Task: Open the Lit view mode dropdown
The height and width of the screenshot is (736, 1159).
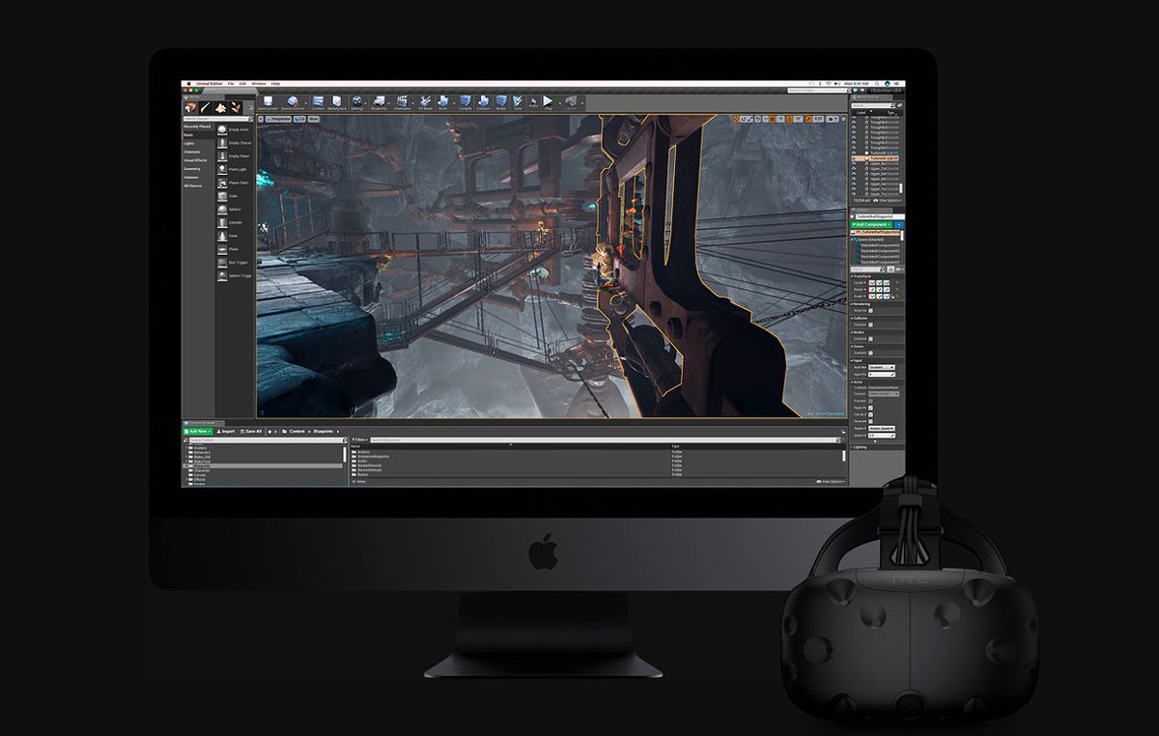Action: click(300, 119)
